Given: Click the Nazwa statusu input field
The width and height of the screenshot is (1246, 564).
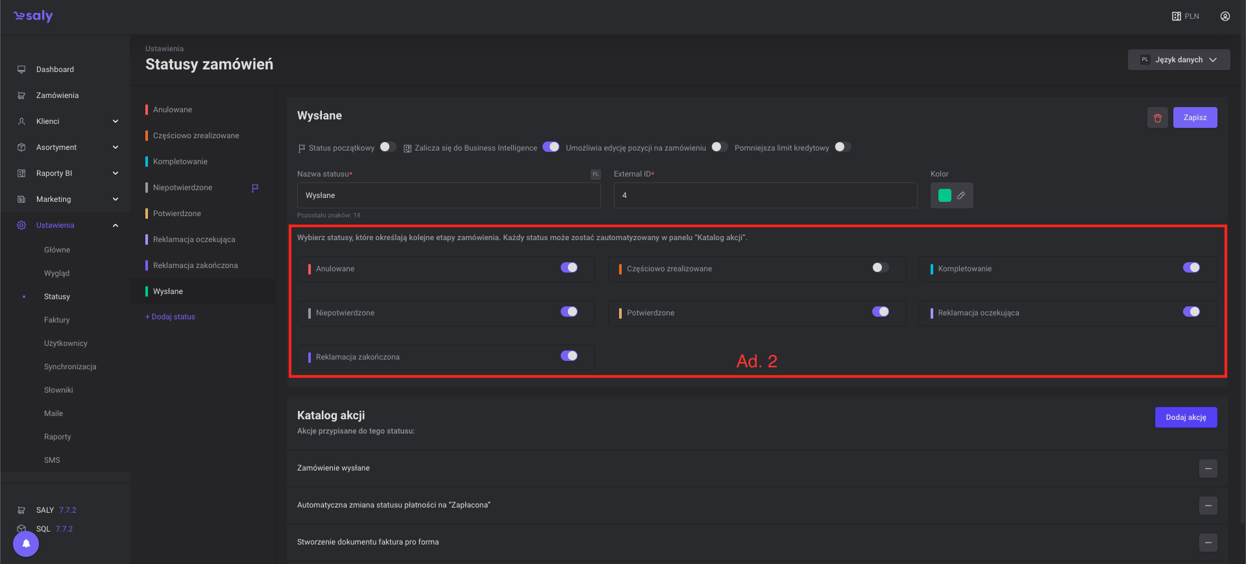Looking at the screenshot, I should pos(448,195).
